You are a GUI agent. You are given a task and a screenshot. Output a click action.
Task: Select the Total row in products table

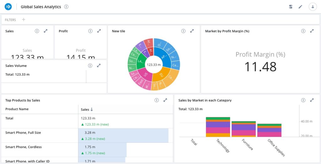point(87,121)
